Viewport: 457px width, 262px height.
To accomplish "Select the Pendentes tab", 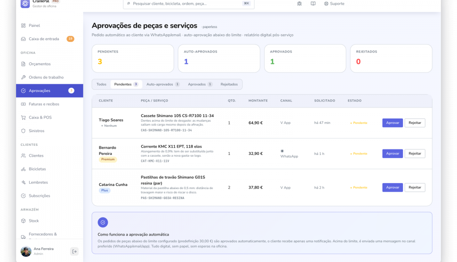I will 126,84.
